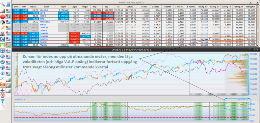Click the NIBE B instrument name
Screen dimensions: 260x123
(x=43, y=16)
